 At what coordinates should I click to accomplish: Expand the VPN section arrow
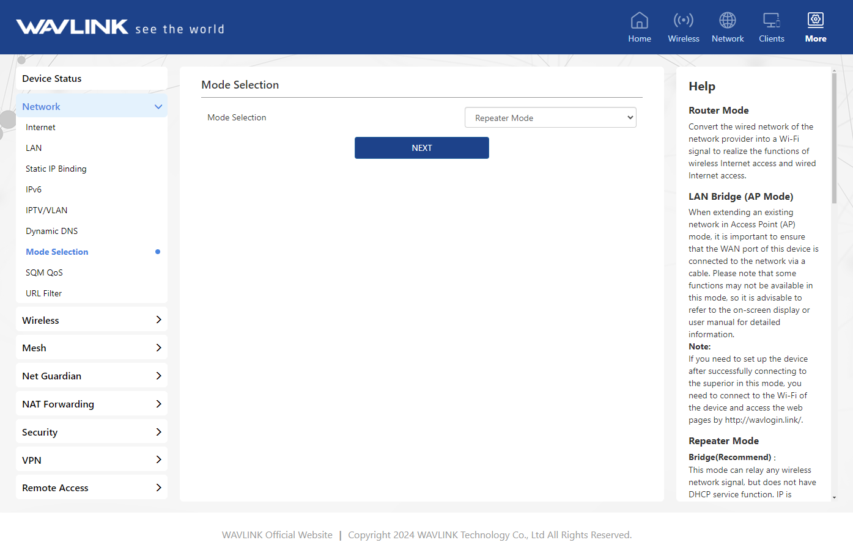[158, 460]
